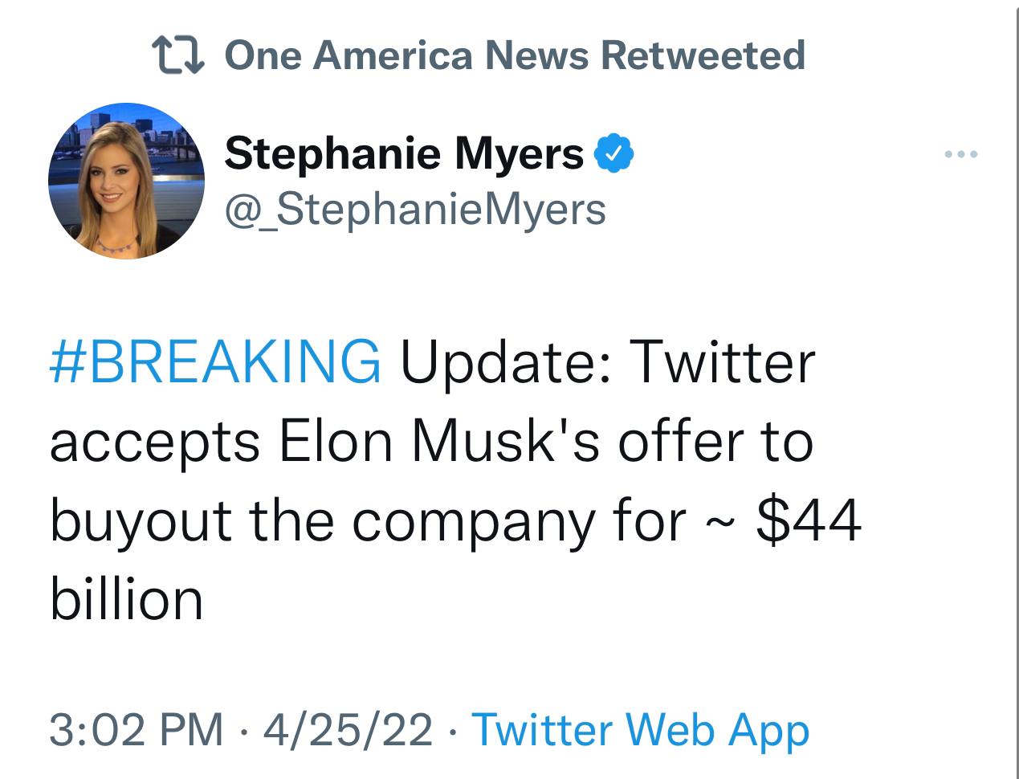The height and width of the screenshot is (779, 1019).
Task: Click the 3:02 PM timestamp
Action: pos(137,730)
